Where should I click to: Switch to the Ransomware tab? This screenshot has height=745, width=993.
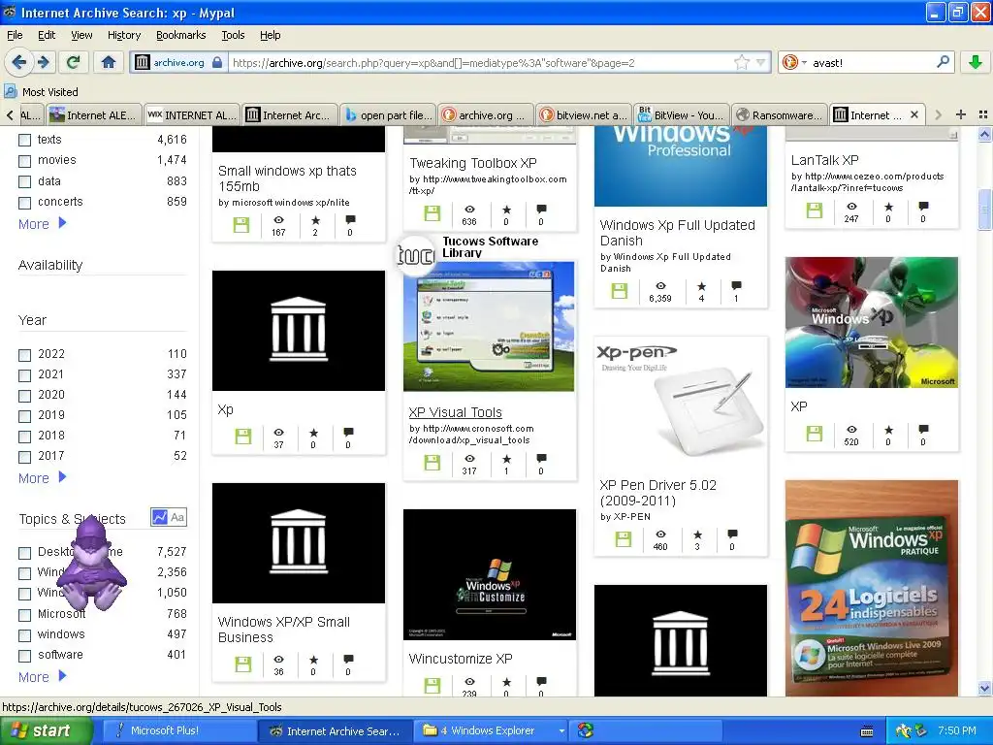click(x=779, y=114)
